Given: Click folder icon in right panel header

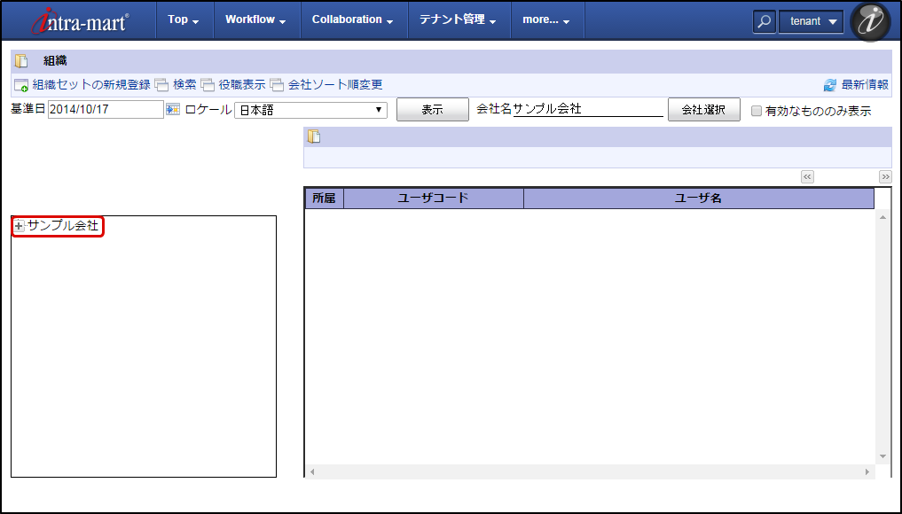Looking at the screenshot, I should click(x=314, y=136).
